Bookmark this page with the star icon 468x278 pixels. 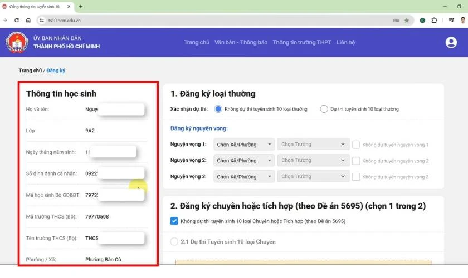point(407,21)
